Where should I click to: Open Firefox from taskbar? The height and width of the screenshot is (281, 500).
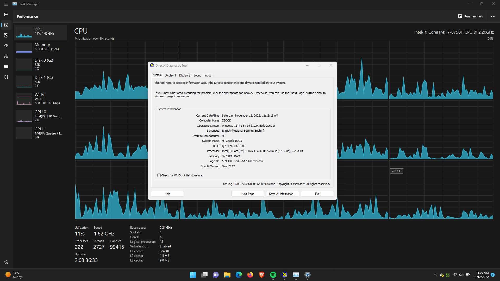point(250,275)
